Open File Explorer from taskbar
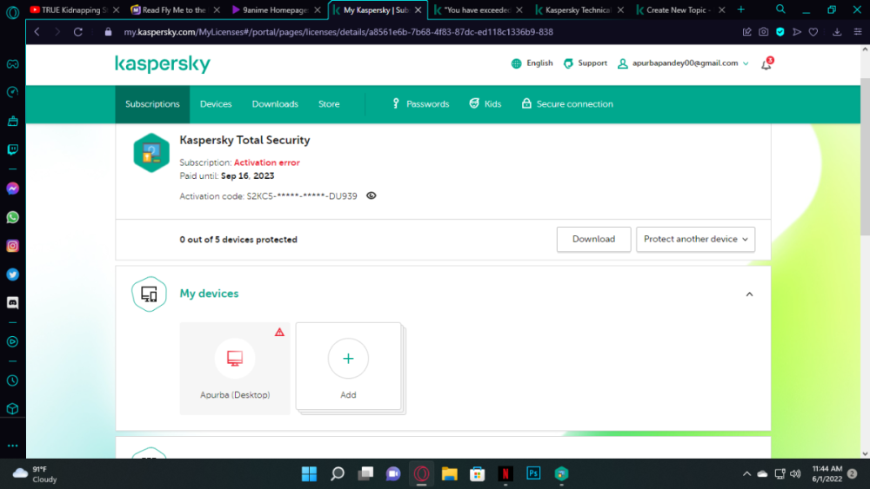Viewport: 870px width, 489px height. pyautogui.click(x=449, y=474)
